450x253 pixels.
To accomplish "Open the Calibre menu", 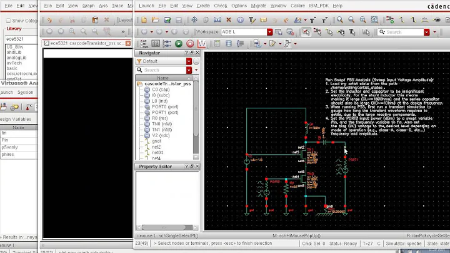I will click(x=297, y=6).
